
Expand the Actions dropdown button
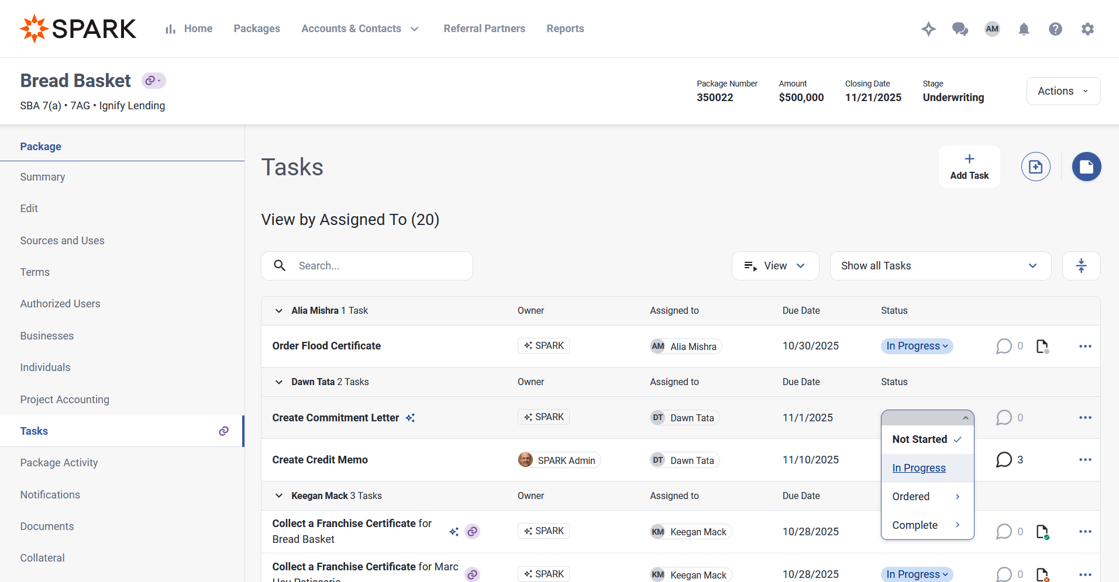click(1063, 91)
